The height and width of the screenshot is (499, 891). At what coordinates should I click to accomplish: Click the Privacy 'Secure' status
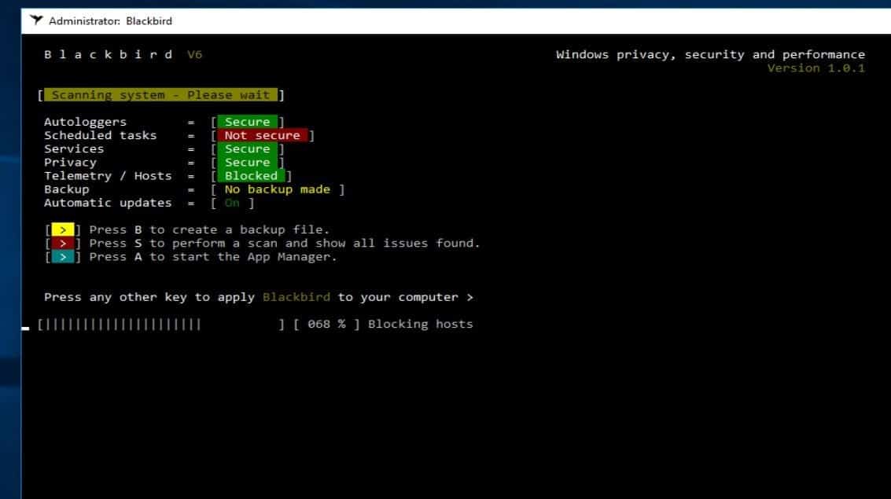click(247, 163)
